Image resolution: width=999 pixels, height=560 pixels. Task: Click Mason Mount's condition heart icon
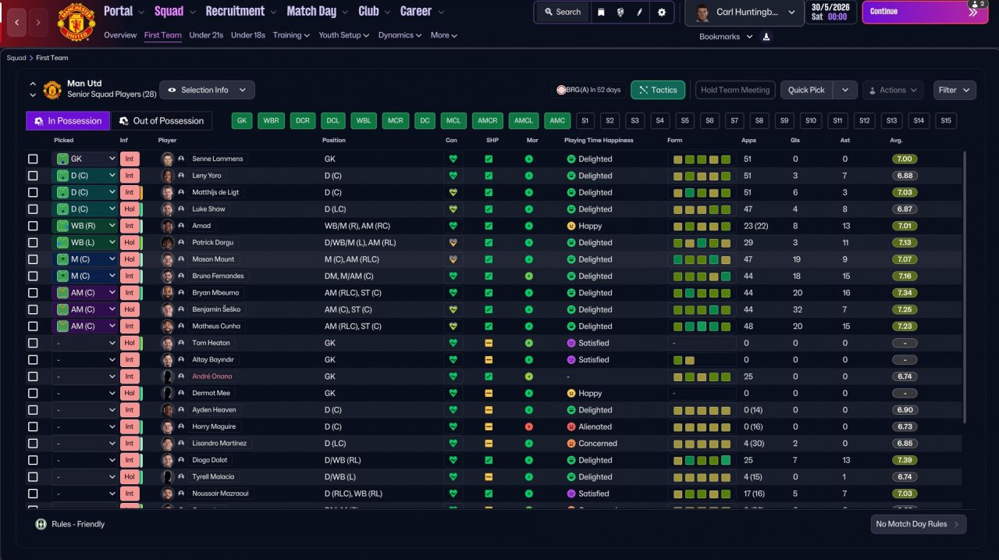tap(452, 259)
